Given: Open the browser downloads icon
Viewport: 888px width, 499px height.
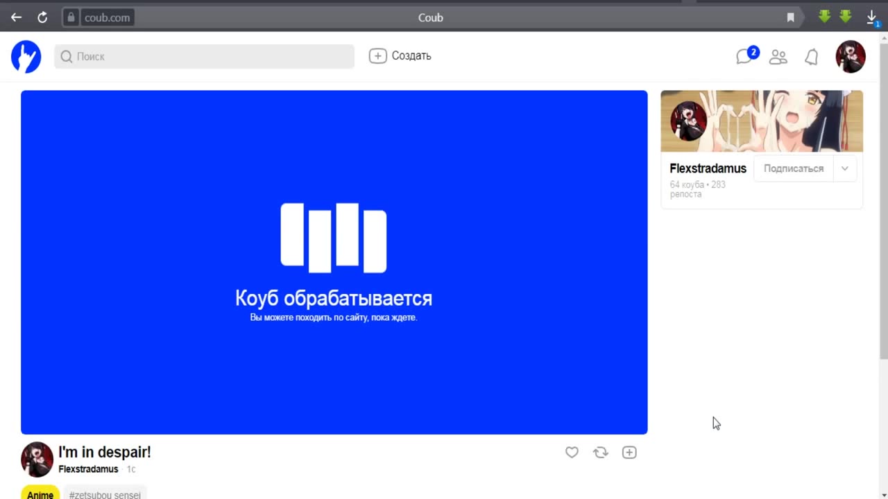Looking at the screenshot, I should coord(873,17).
